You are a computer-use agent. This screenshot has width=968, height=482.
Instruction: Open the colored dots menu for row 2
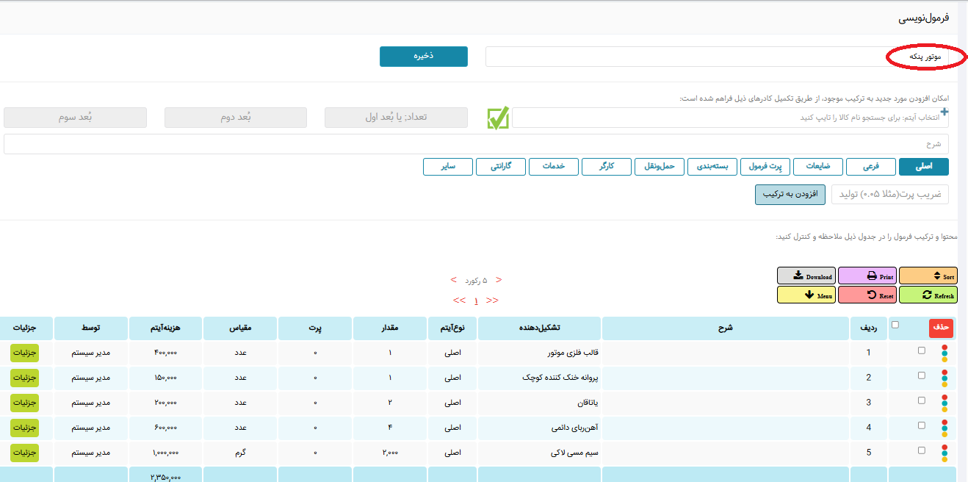[944, 378]
